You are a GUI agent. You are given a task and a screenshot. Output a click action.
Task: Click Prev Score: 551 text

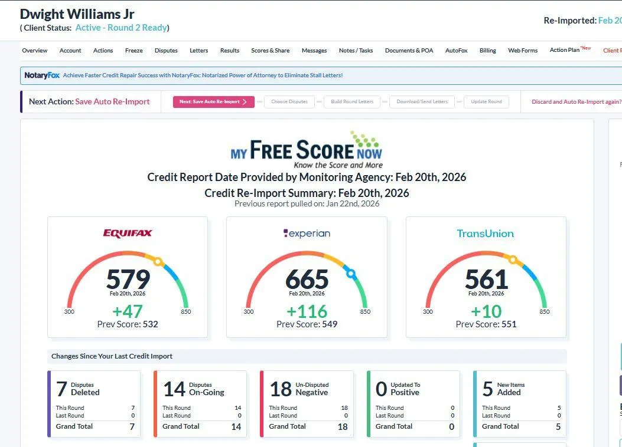pos(486,324)
